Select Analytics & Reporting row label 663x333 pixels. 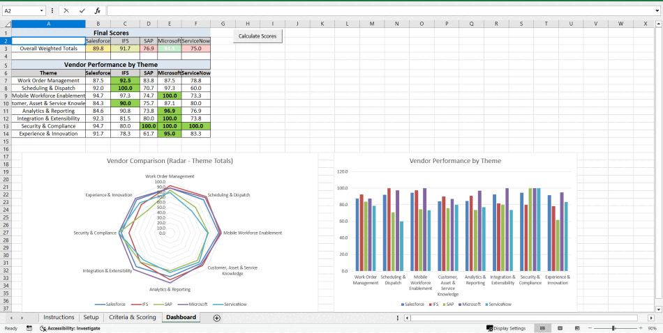coord(49,111)
